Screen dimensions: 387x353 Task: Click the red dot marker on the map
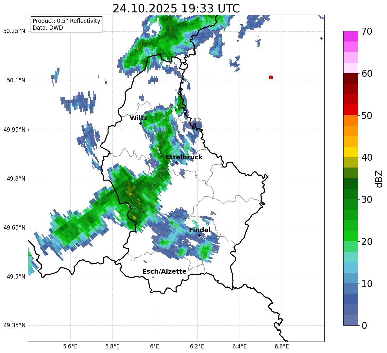pyautogui.click(x=271, y=77)
